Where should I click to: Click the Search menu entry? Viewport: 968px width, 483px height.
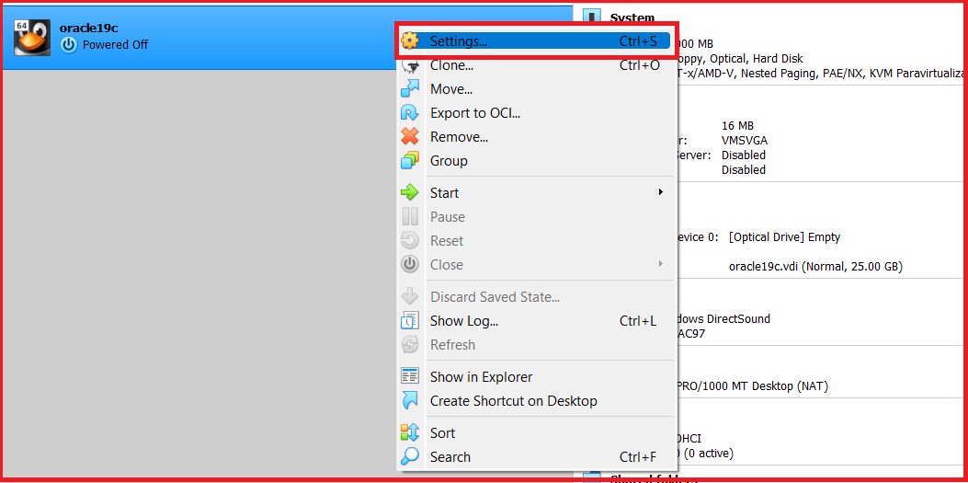(x=535, y=457)
